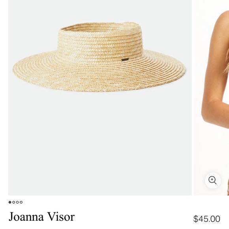229x229 pixels.
Task: Select the second carousel indicator dot
Action: pos(13,202)
